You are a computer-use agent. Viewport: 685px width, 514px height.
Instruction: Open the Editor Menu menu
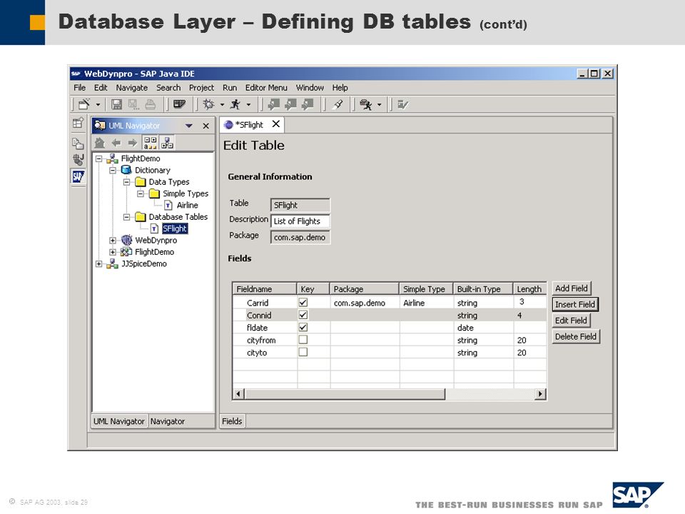pos(266,87)
